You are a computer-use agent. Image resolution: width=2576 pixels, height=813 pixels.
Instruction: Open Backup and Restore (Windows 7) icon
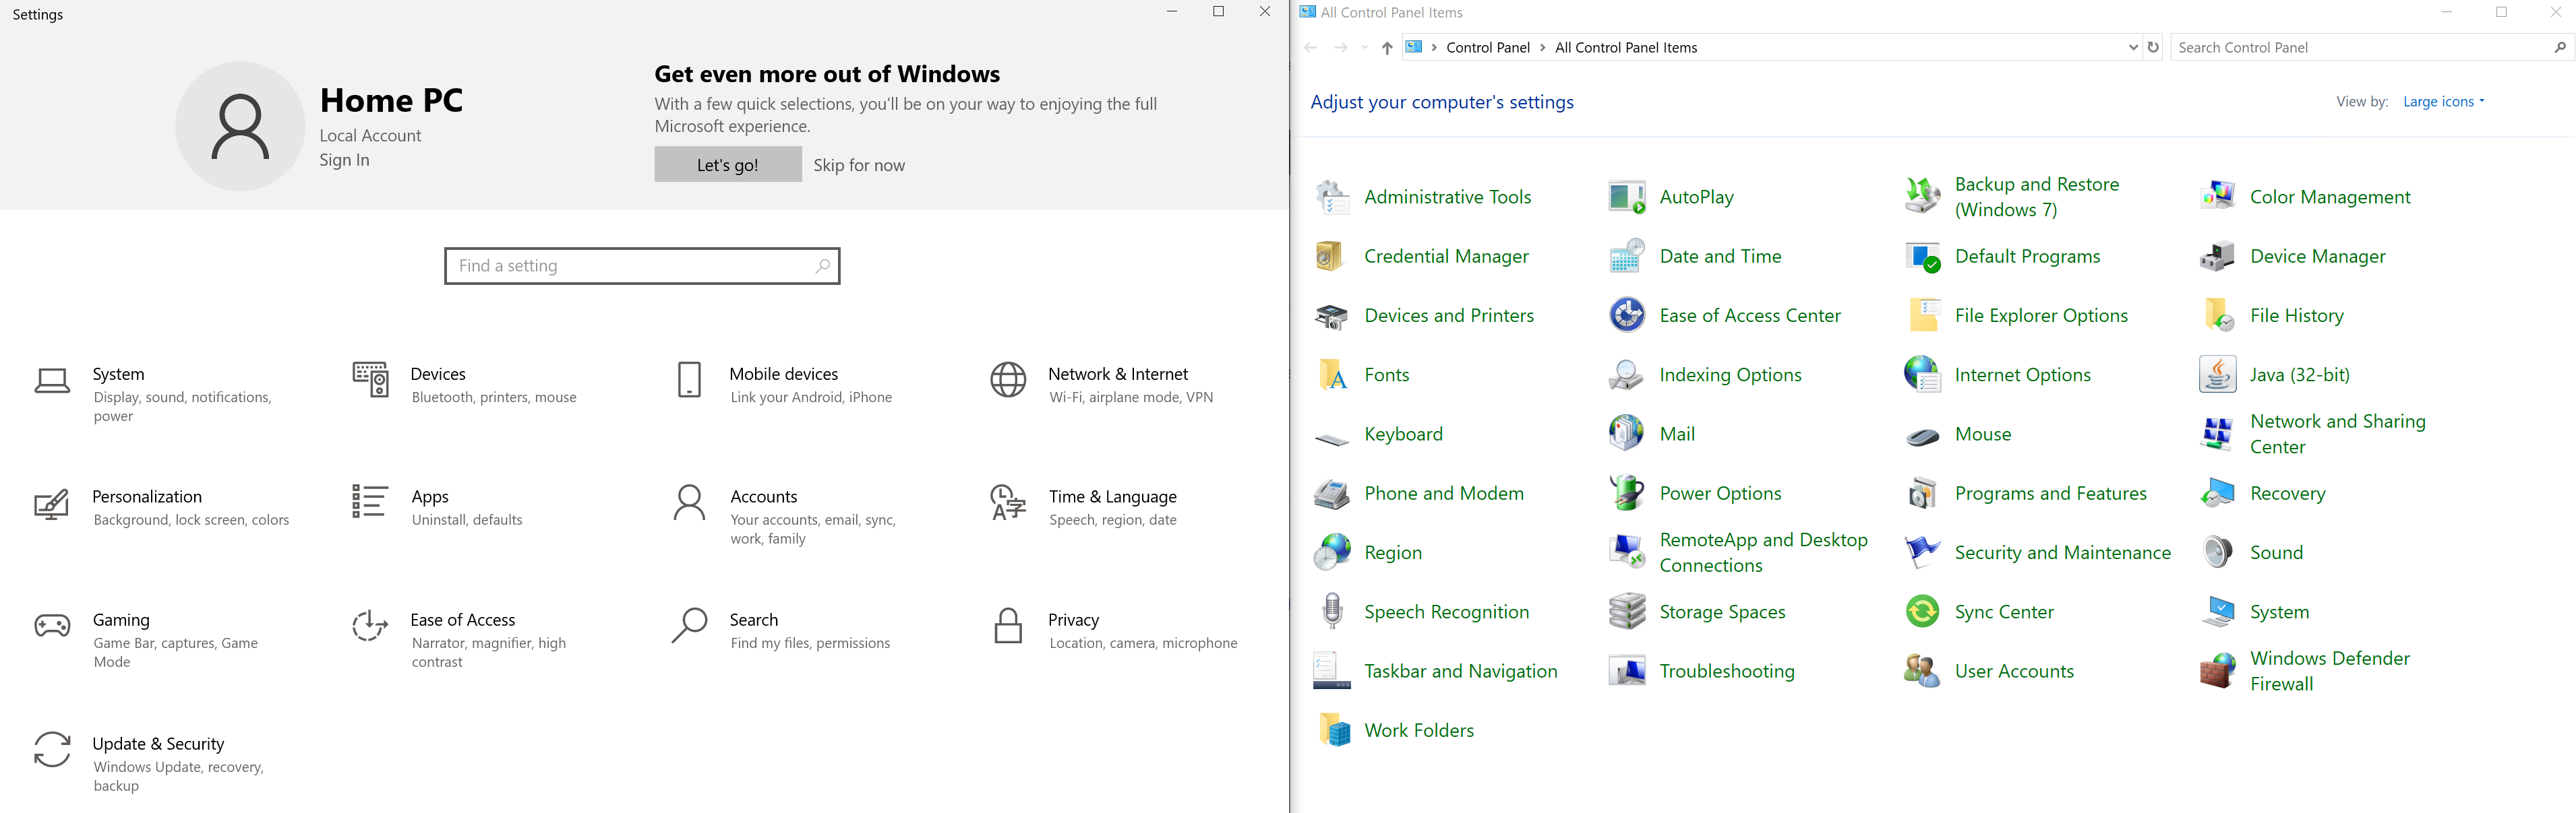(x=1922, y=197)
